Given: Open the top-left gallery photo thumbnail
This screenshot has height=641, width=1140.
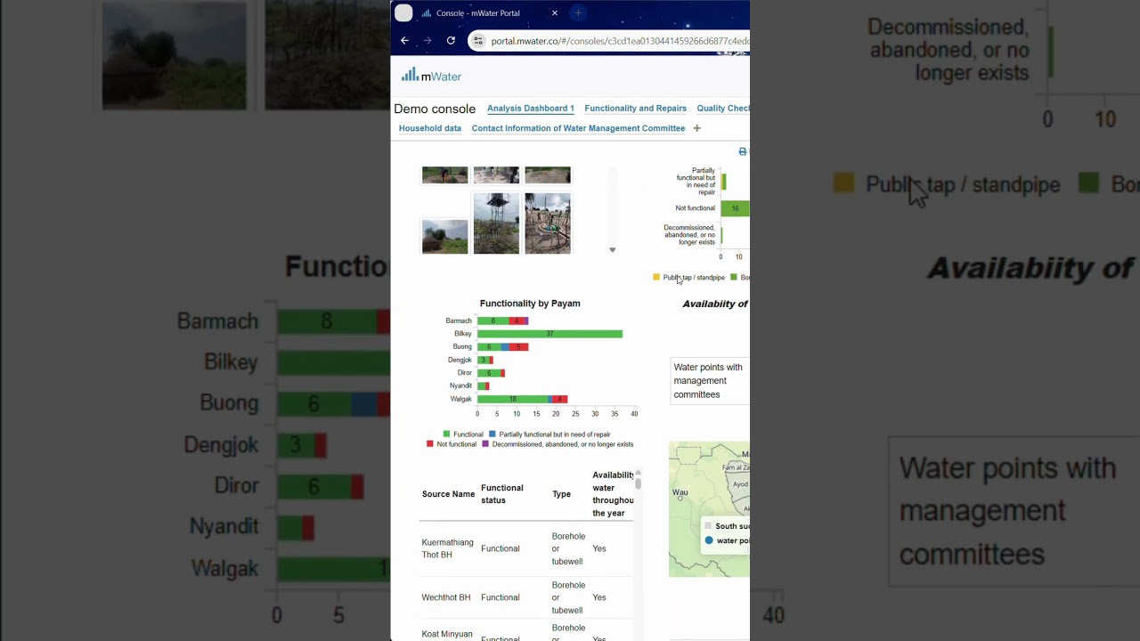Looking at the screenshot, I should [444, 174].
